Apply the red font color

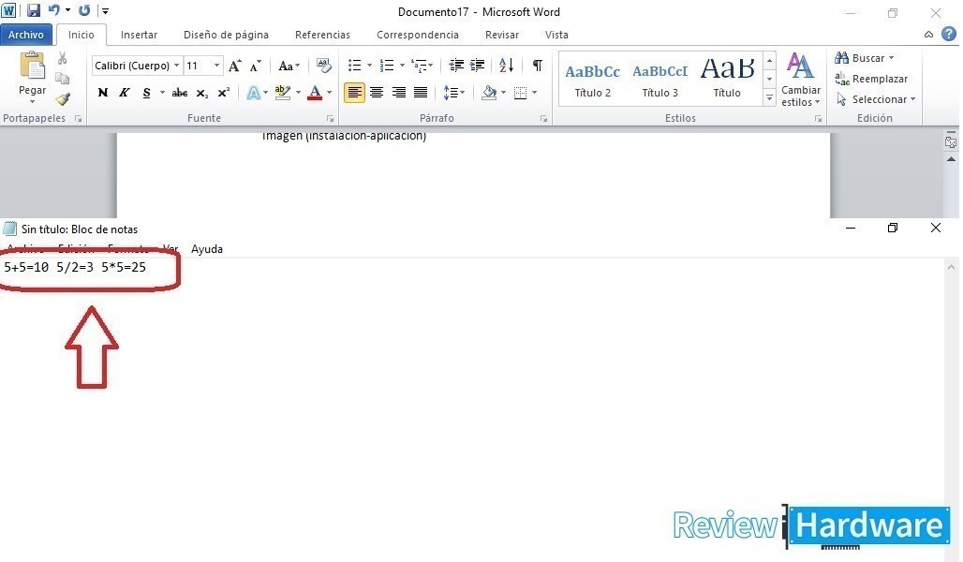click(315, 93)
